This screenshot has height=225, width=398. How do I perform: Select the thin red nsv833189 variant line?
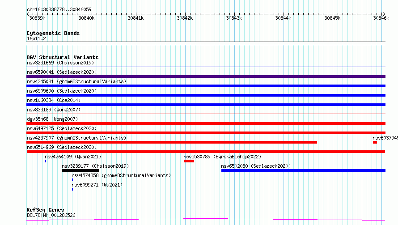(206, 114)
